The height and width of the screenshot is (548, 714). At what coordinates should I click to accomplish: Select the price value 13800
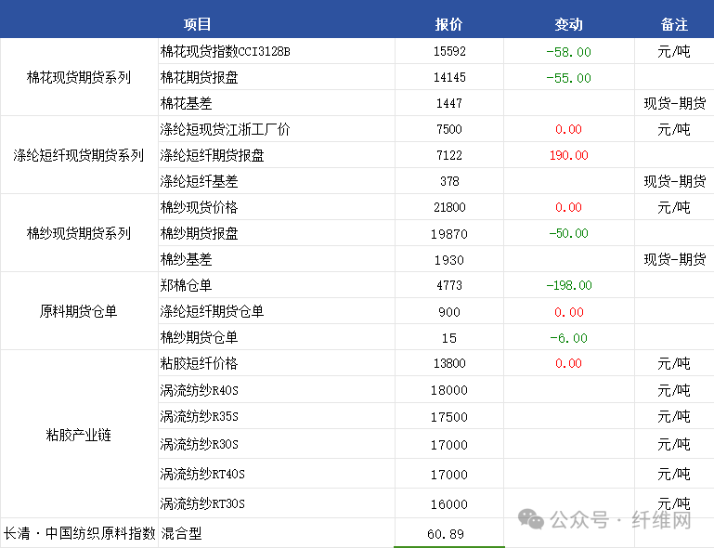pos(449,363)
